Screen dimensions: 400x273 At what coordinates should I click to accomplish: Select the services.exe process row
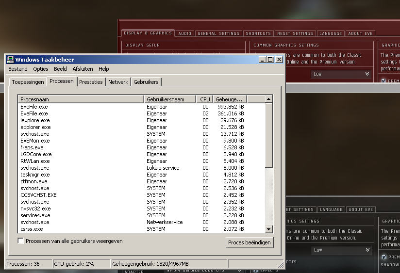(x=141, y=215)
